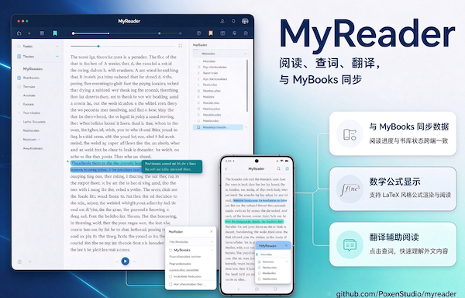Close the MyReader popup on desktop
This screenshot has width=465, height=298.
212,231
